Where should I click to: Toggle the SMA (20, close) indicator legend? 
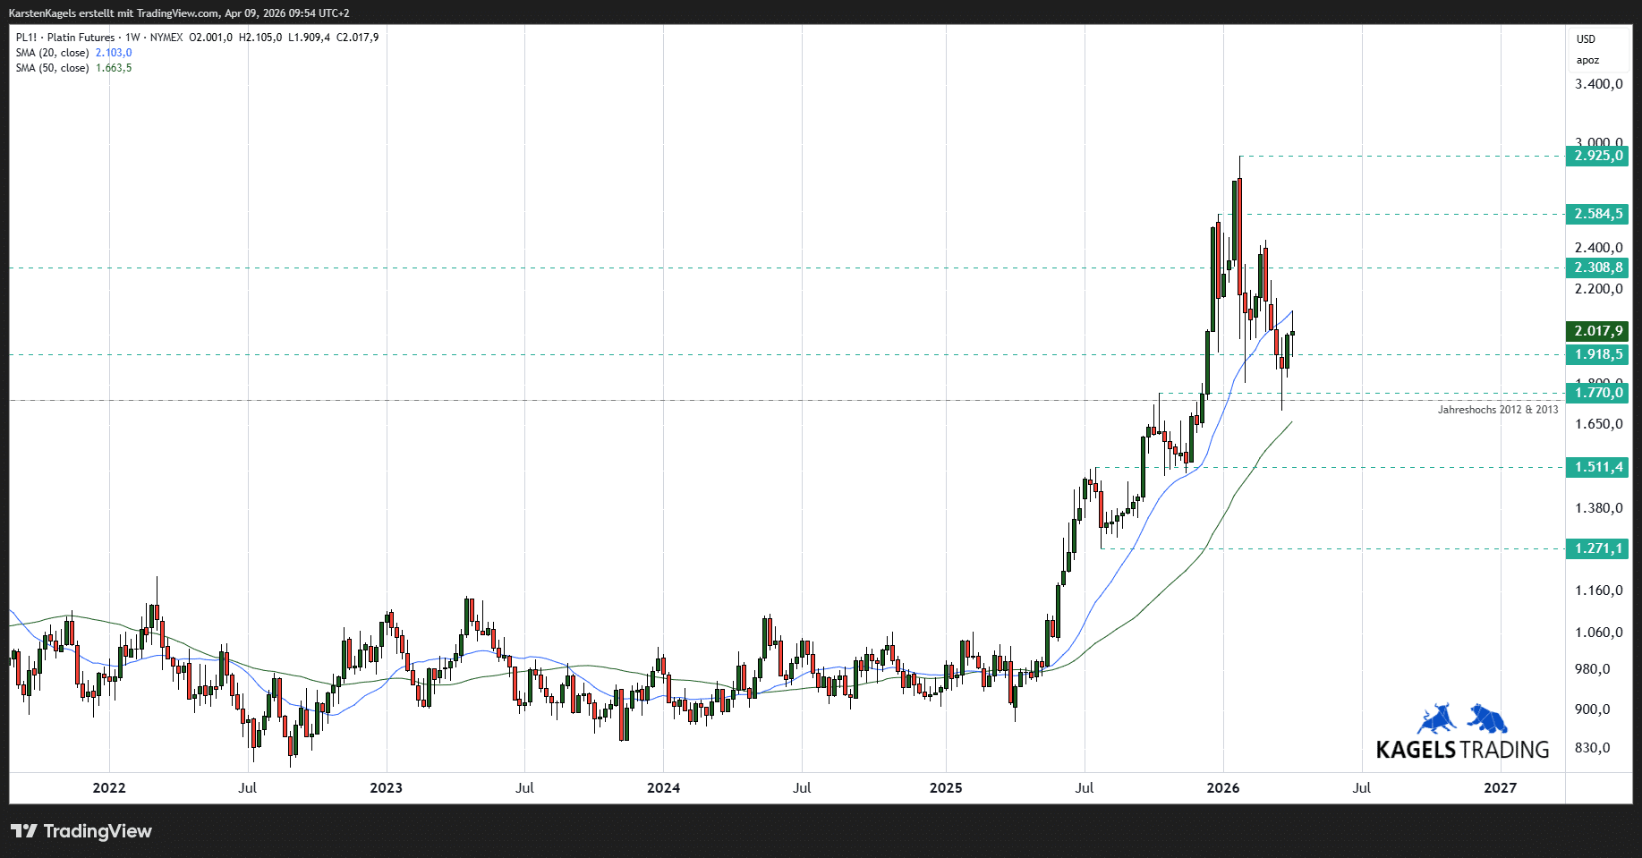click(52, 53)
